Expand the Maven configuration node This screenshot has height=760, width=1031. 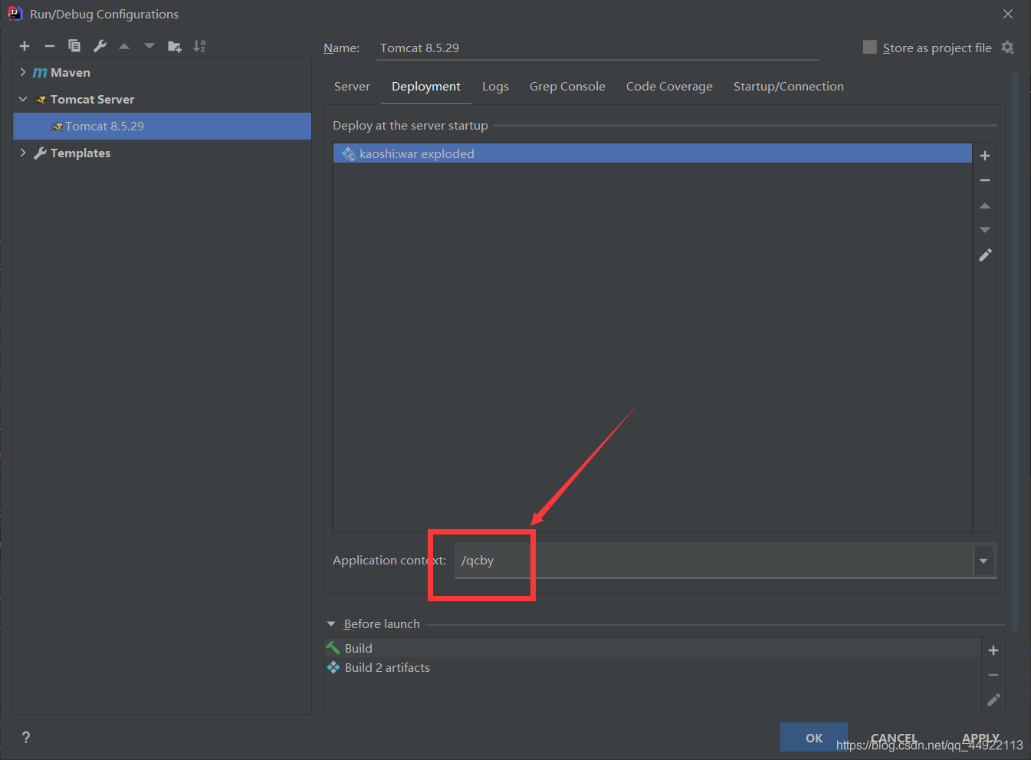23,72
